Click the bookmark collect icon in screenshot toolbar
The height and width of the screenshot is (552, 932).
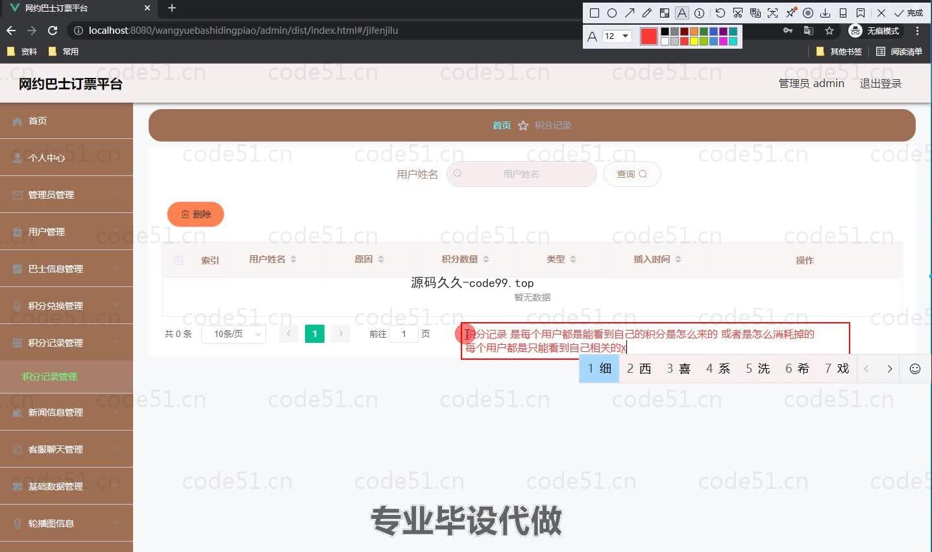861,13
